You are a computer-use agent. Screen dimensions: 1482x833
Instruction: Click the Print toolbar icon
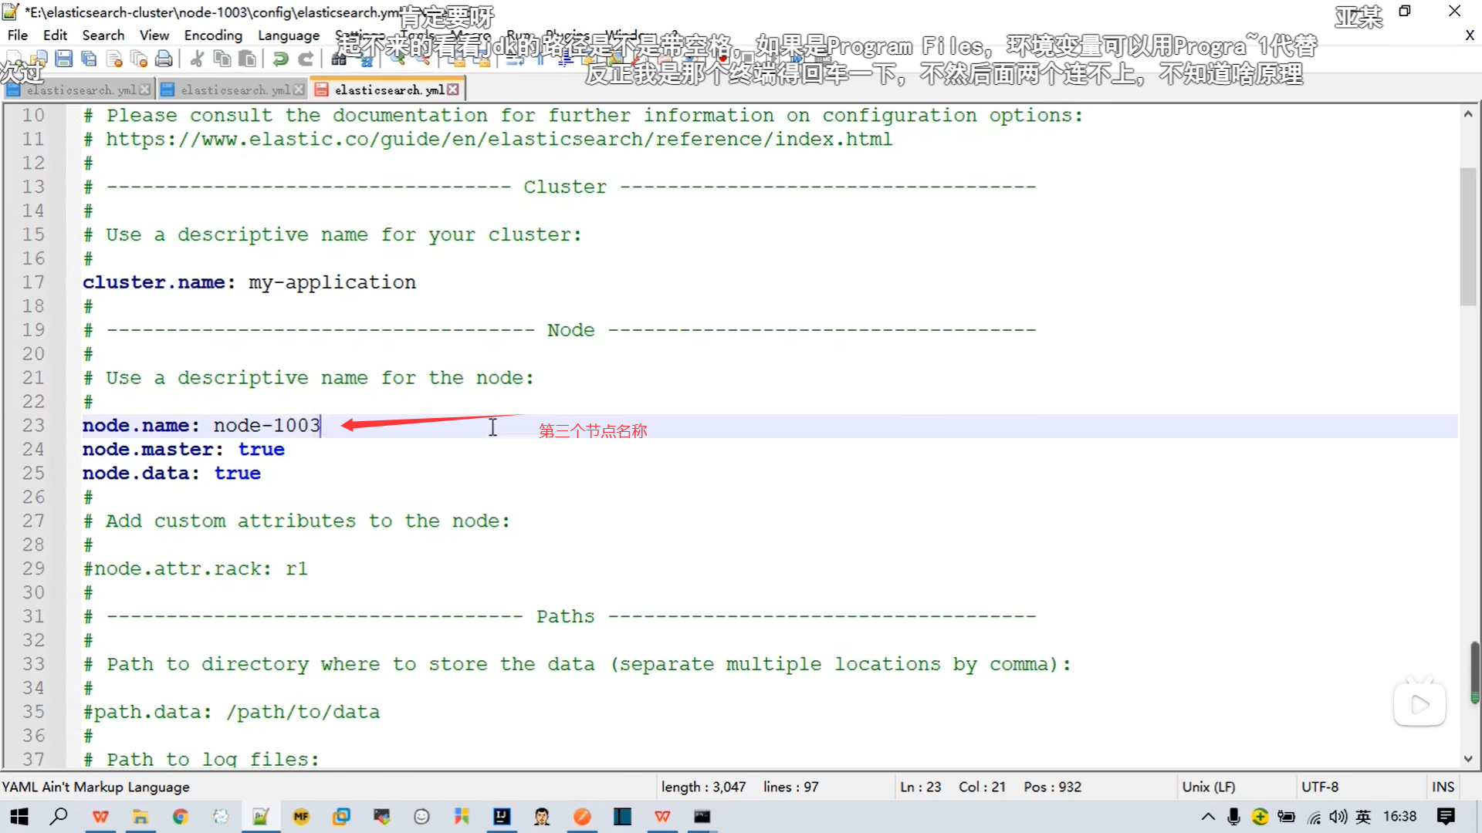pos(164,59)
